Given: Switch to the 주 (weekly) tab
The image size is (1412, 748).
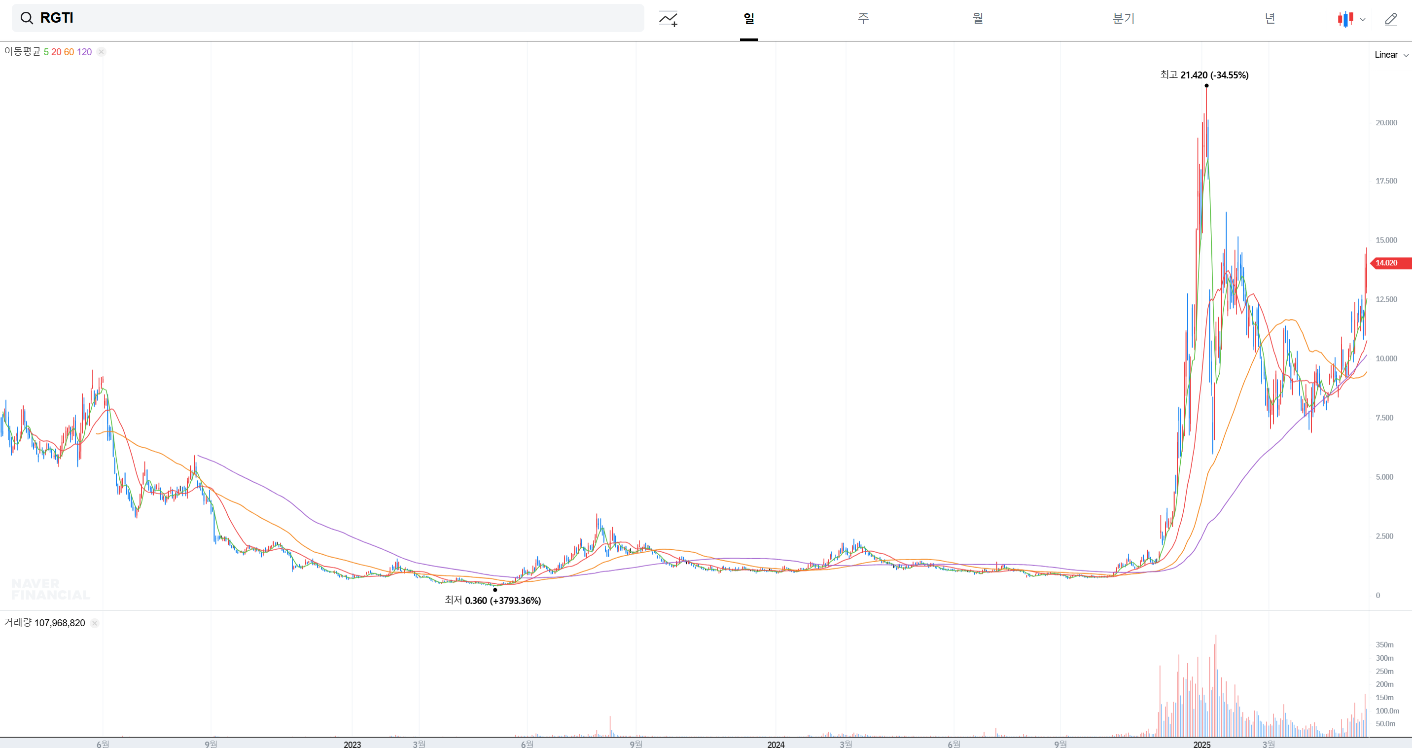Looking at the screenshot, I should click(x=863, y=19).
